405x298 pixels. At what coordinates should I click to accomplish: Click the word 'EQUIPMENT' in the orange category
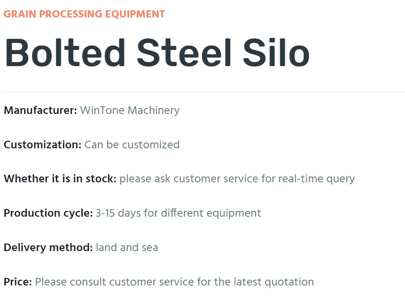click(135, 14)
